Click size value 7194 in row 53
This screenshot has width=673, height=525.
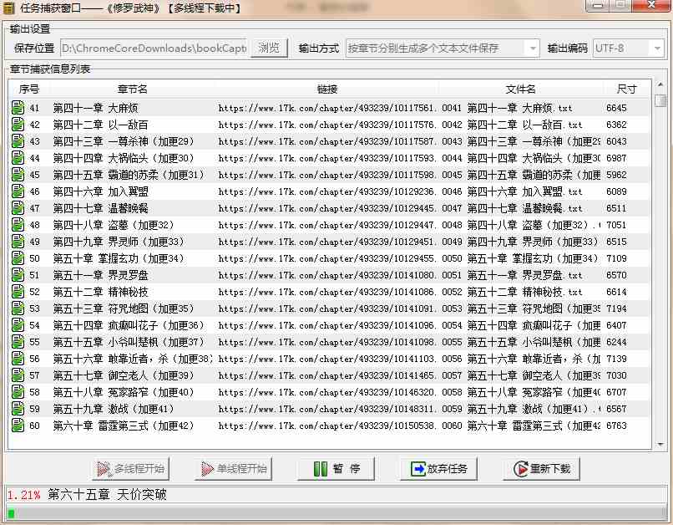(x=616, y=308)
